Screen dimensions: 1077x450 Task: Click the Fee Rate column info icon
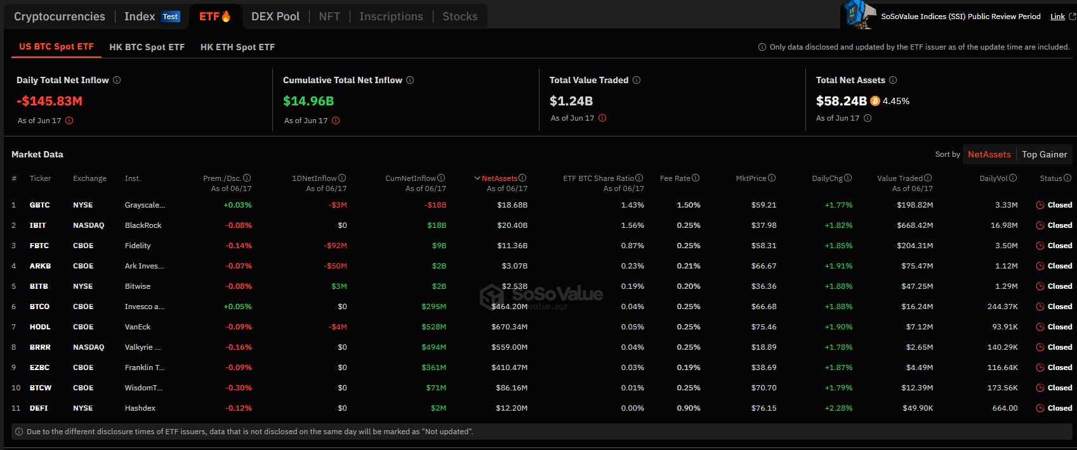[696, 178]
